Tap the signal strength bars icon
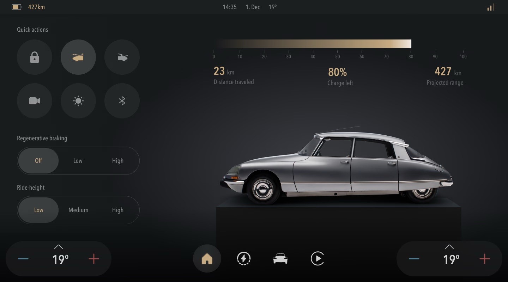 (491, 7)
